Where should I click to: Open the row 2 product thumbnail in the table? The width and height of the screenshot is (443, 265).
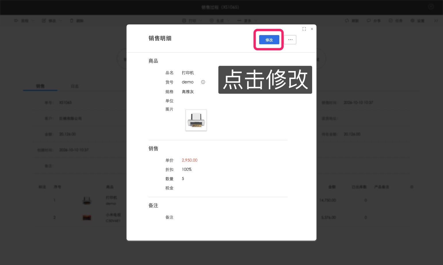87,218
